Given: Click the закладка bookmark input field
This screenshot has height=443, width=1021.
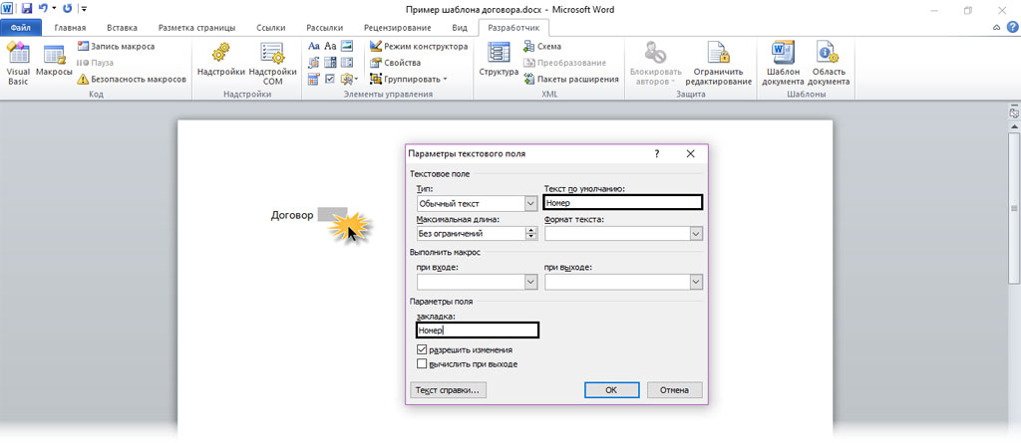Looking at the screenshot, I should click(x=477, y=331).
